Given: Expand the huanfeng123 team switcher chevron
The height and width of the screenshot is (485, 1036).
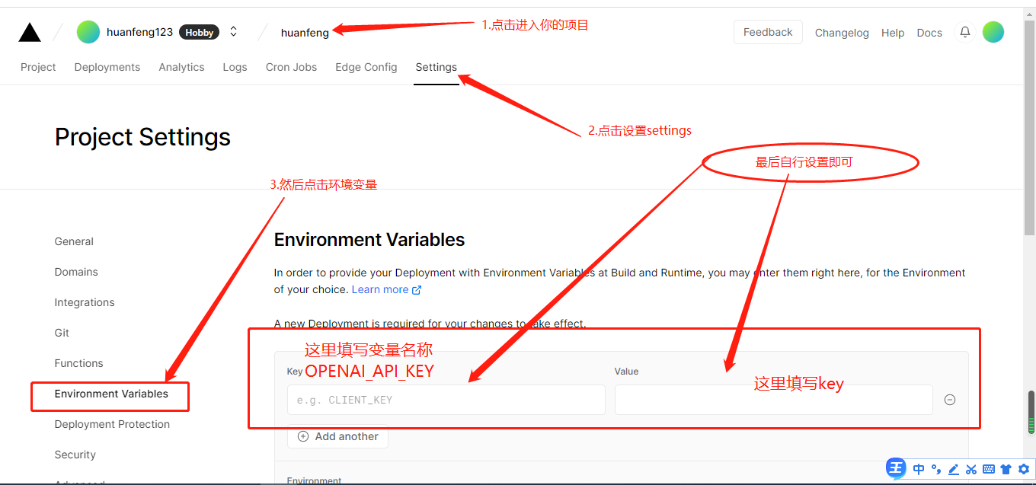Looking at the screenshot, I should pyautogui.click(x=233, y=32).
